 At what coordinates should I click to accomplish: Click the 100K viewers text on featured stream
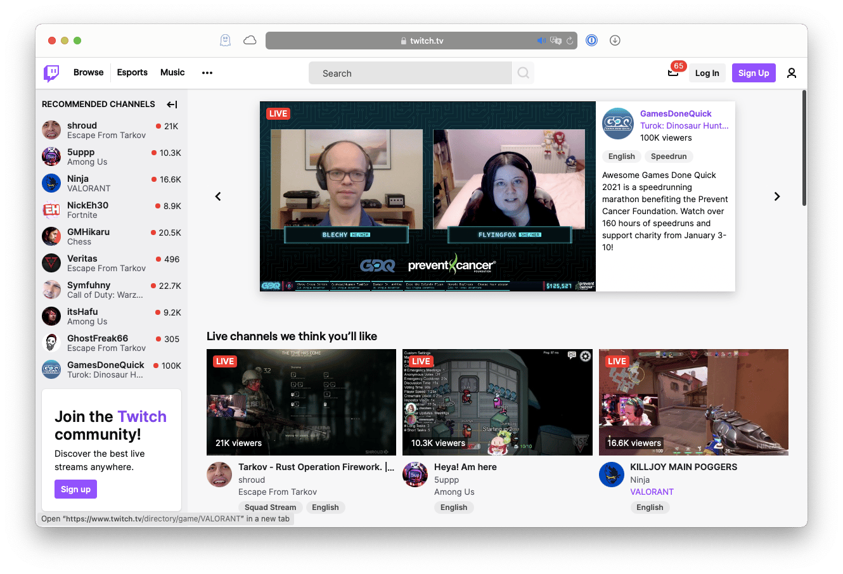click(666, 137)
